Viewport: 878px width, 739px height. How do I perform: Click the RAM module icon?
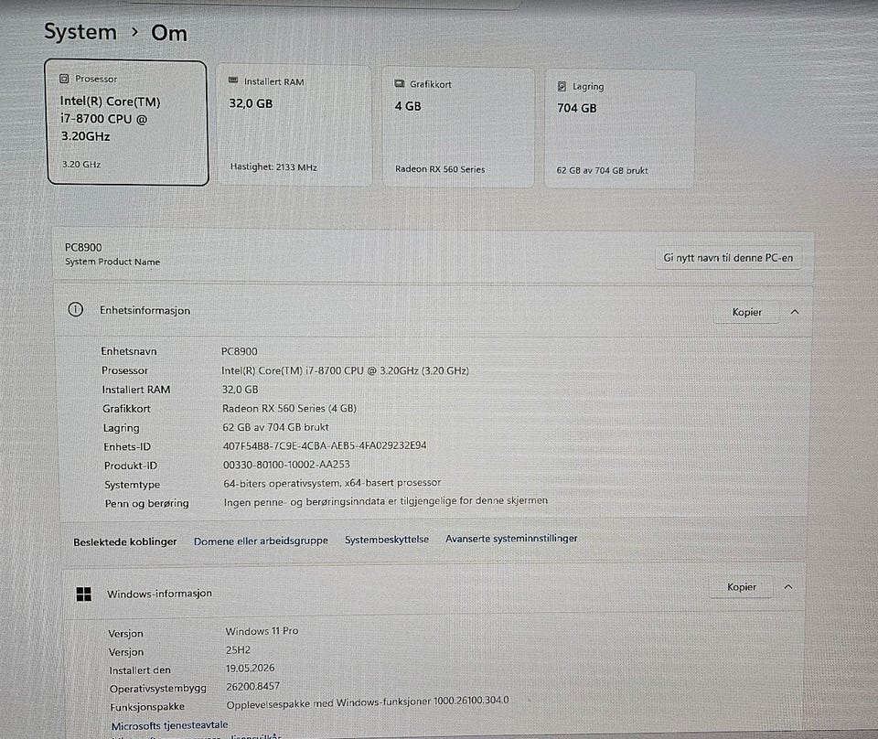pyautogui.click(x=233, y=80)
